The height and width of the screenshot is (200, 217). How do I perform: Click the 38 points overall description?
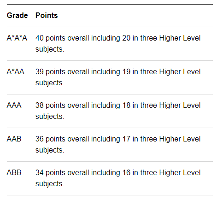click(x=118, y=111)
